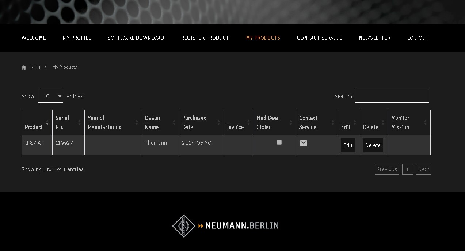Delete the U 87 Ai product entry
Screen dimensions: 465x251
click(x=373, y=145)
